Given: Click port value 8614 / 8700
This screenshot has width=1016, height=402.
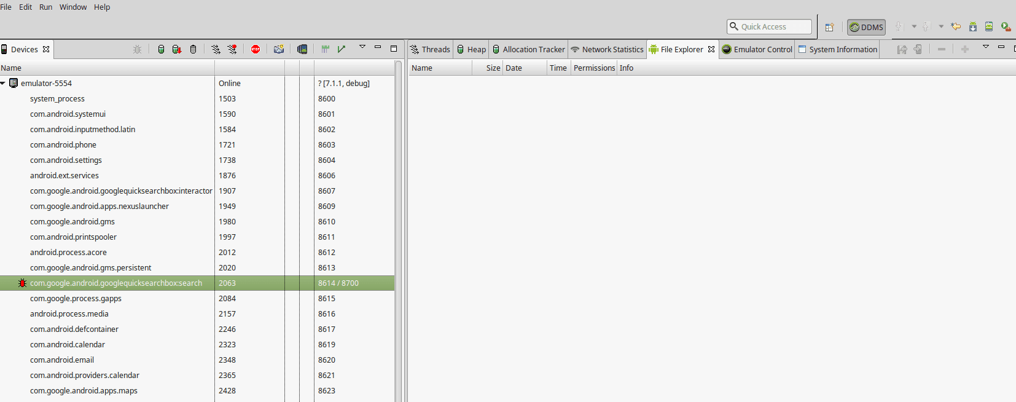Looking at the screenshot, I should tap(338, 283).
